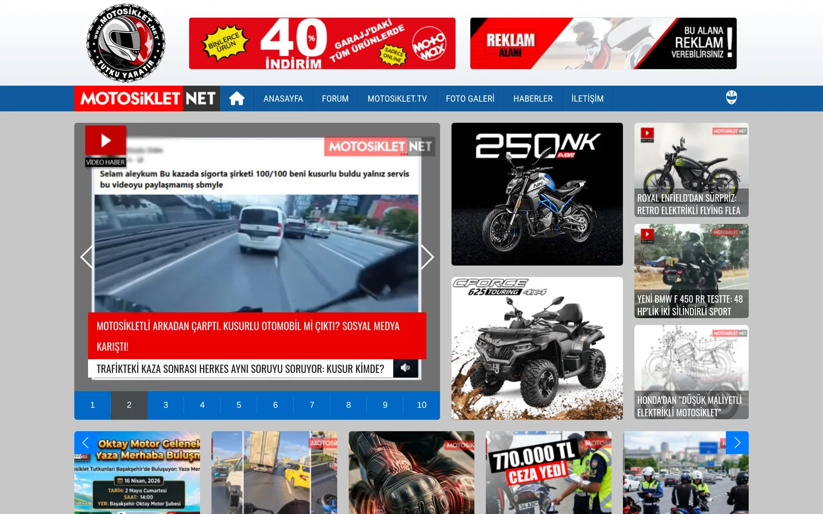The image size is (823, 514).
Task: Select slide number 1
Action: coord(93,405)
